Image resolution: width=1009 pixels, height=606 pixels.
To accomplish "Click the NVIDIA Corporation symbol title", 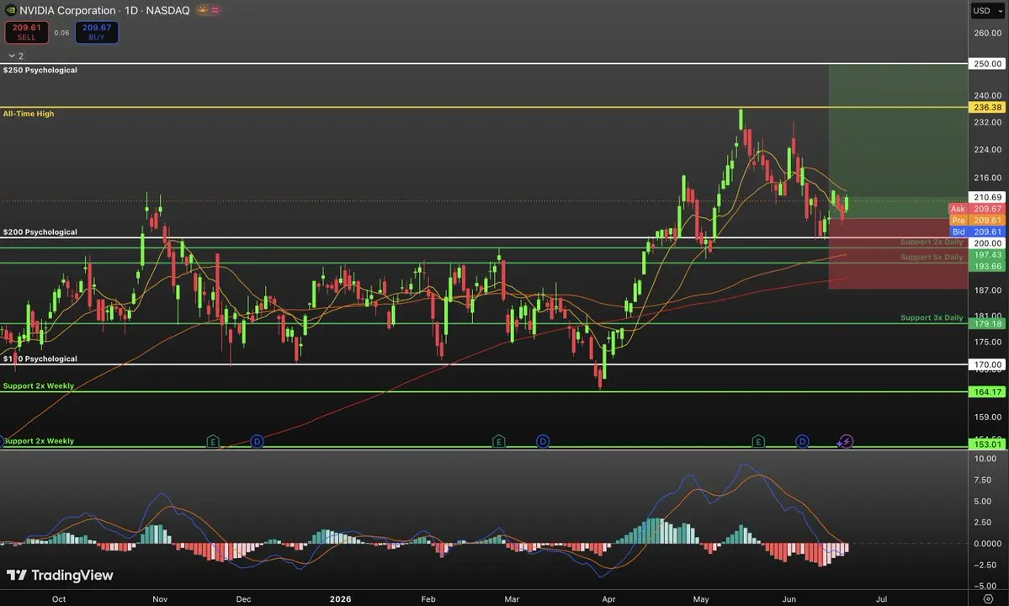I will point(67,10).
